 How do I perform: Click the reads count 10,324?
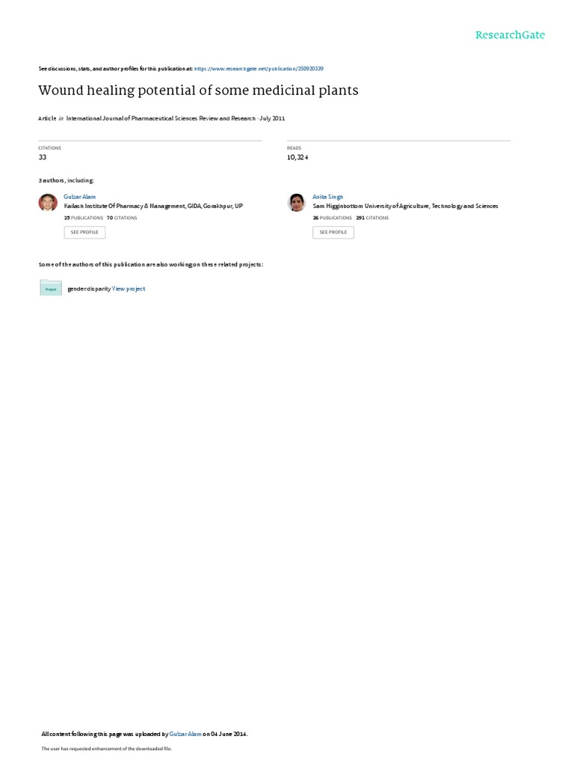coord(297,157)
